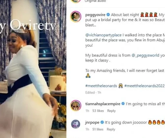Open peggyovire profile picture avatar
This screenshot has width=165, height=138.
(76, 16)
